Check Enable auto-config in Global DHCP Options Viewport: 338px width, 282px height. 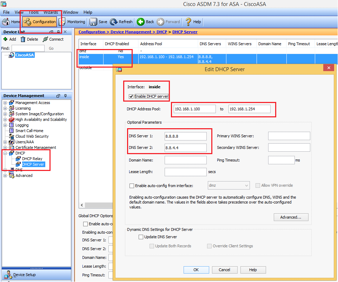pos(85,224)
